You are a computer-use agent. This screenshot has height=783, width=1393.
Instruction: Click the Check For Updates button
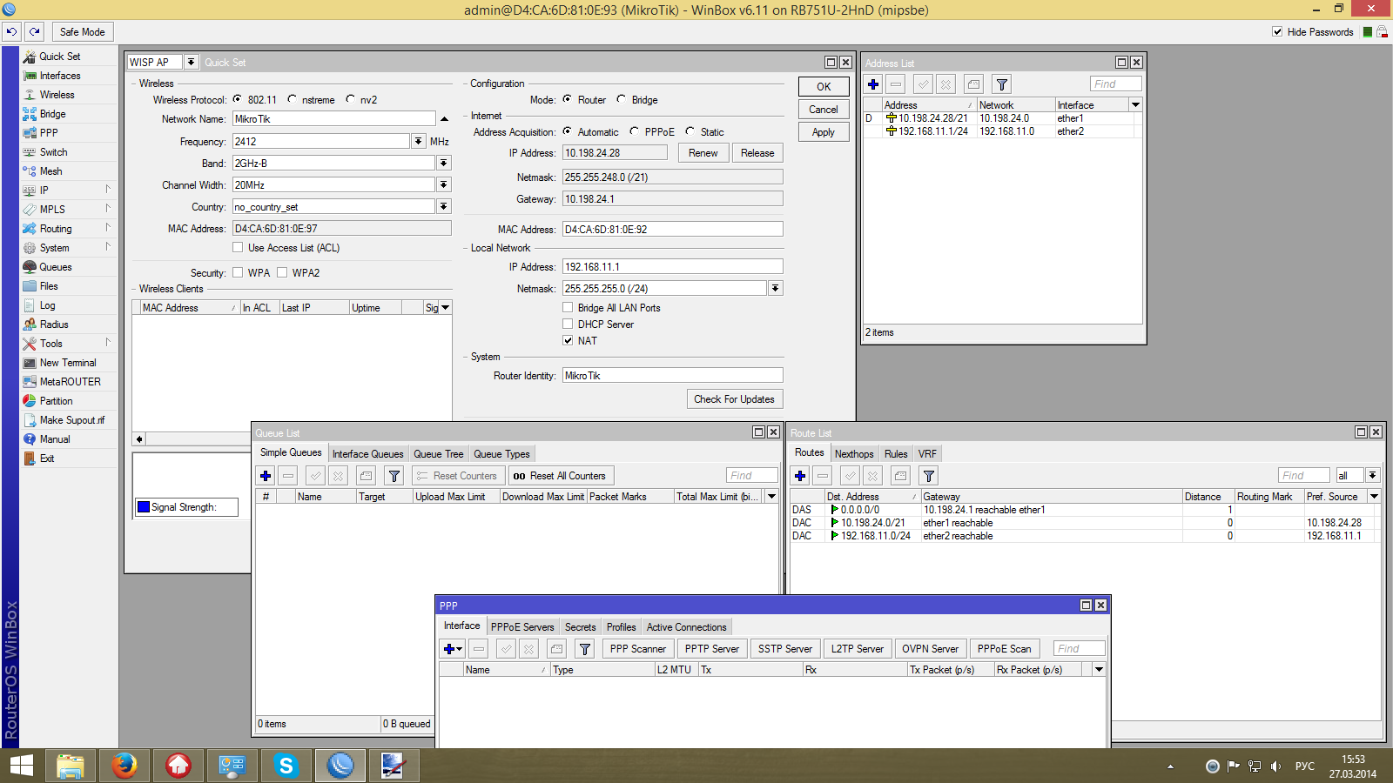(734, 399)
